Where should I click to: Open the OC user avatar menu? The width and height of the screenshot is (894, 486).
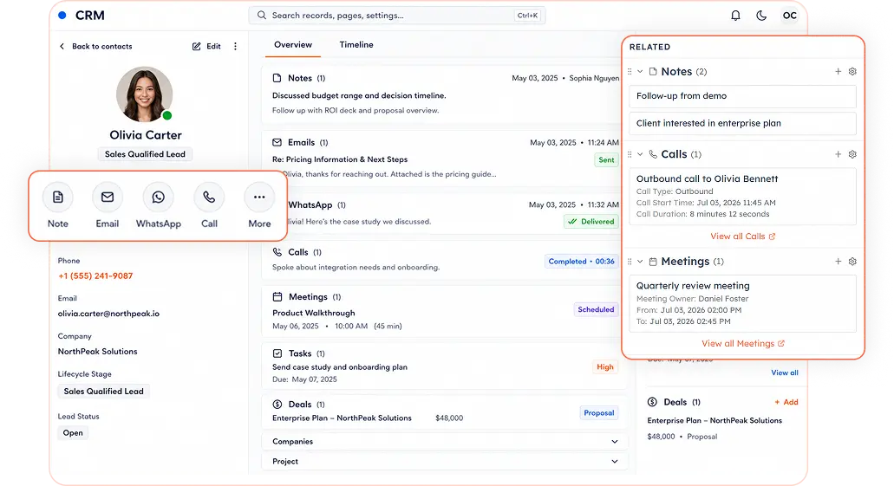click(790, 16)
